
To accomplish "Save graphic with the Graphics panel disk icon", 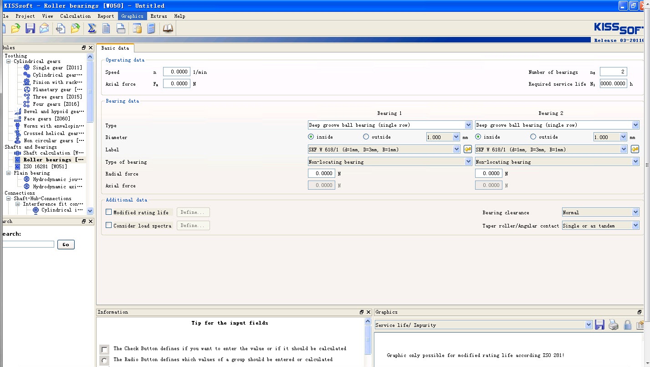I will [x=600, y=325].
